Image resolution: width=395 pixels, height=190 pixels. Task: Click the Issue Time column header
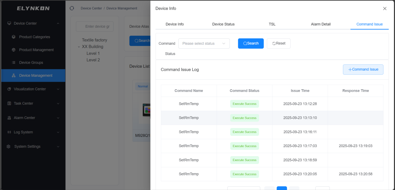pyautogui.click(x=300, y=91)
